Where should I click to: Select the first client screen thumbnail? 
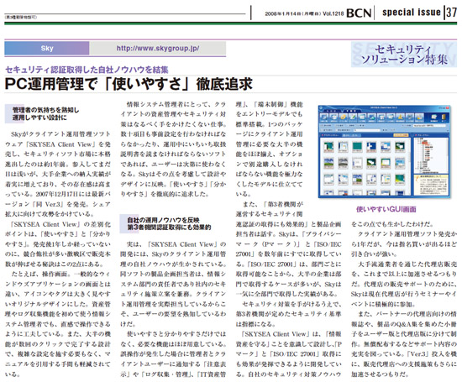[328, 147]
